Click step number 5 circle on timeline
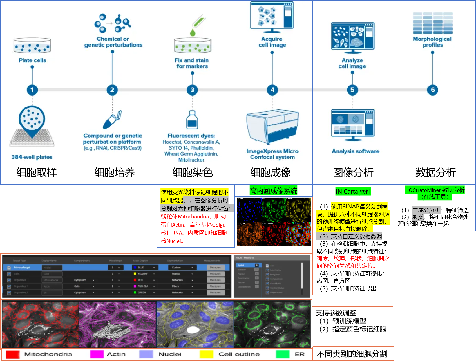Screen dimensions: 476x361 (352, 90)
